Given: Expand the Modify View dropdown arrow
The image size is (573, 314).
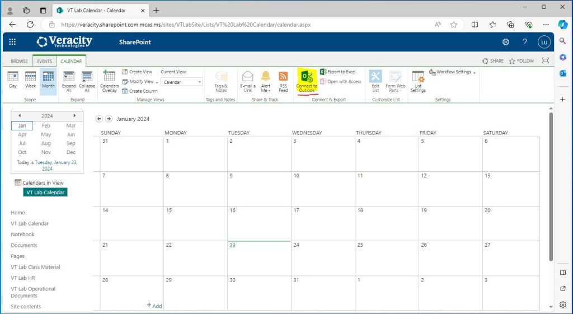Looking at the screenshot, I should click(x=157, y=82).
